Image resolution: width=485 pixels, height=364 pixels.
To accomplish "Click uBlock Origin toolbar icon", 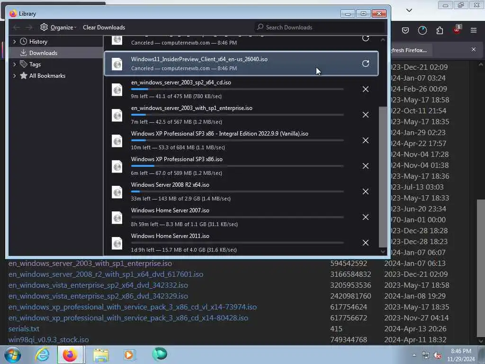I will [457, 30].
